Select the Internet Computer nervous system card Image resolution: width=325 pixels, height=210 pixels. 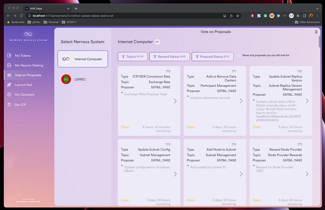click(x=83, y=59)
